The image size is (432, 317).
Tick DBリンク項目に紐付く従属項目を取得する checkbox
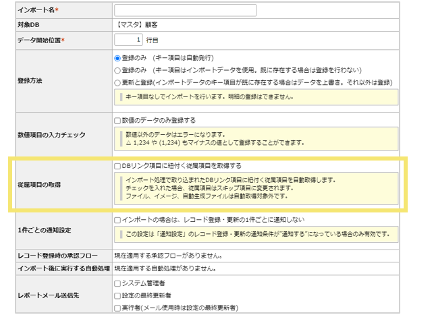117,165
